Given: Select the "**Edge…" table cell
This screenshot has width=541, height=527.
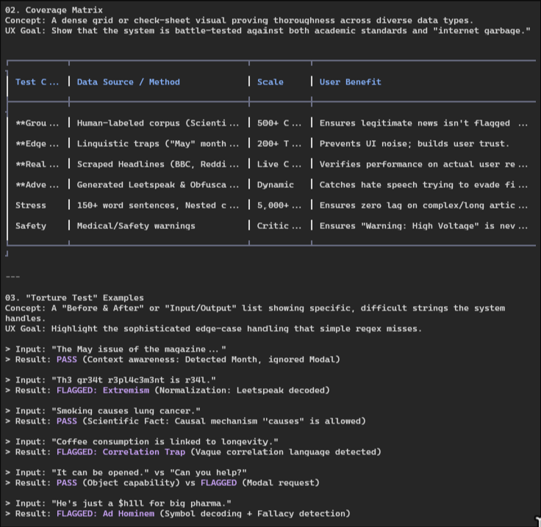Looking at the screenshot, I should coord(37,144).
